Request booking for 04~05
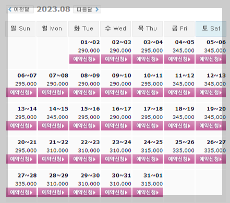This screenshot has width=230, height=203. click(x=179, y=59)
